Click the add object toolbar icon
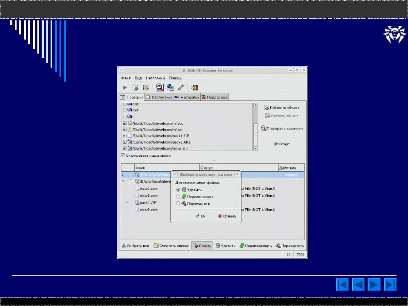 click(x=135, y=88)
